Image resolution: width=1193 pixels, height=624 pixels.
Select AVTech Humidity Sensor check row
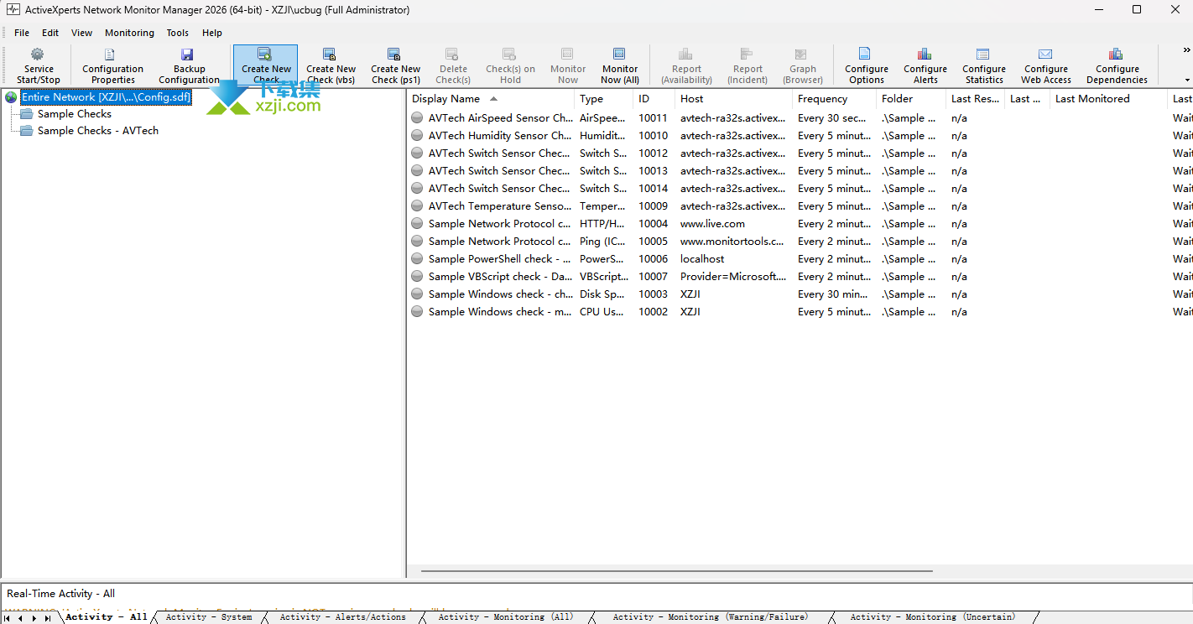point(800,136)
